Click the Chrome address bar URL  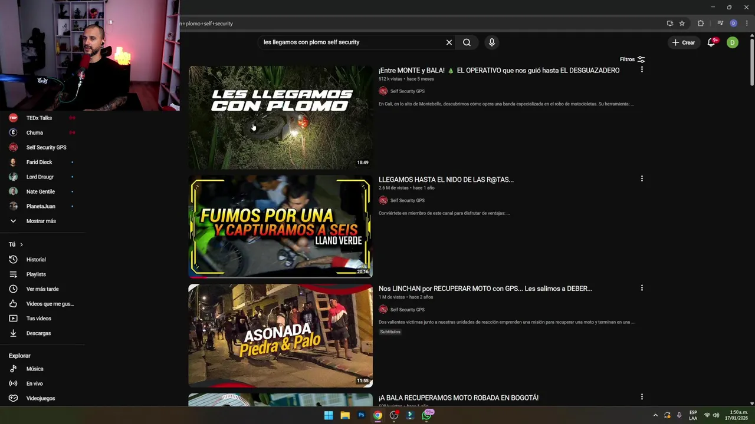click(x=206, y=24)
